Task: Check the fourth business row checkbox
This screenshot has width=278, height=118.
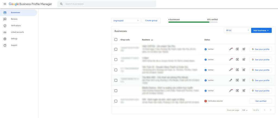Action: pos(116,80)
